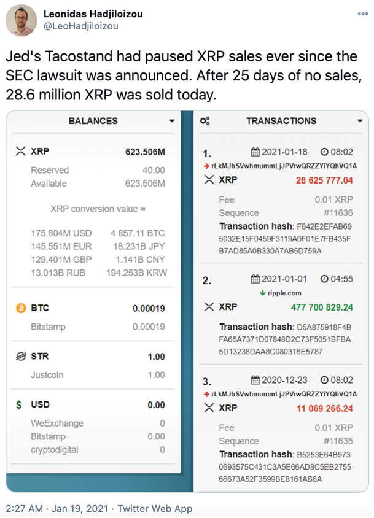Image resolution: width=374 pixels, height=518 pixels.
Task: Click calendar icon on 2021-01-18 transaction
Action: pos(255,152)
